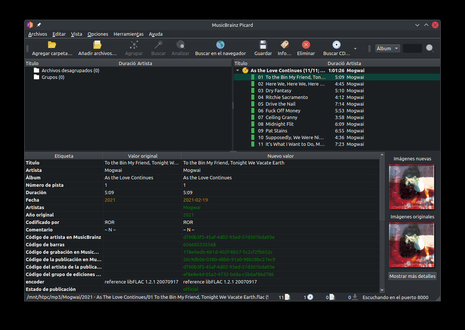This screenshot has width=465, height=330.
Task: Click the Añadir archivos toolbar icon
Action: point(98,45)
